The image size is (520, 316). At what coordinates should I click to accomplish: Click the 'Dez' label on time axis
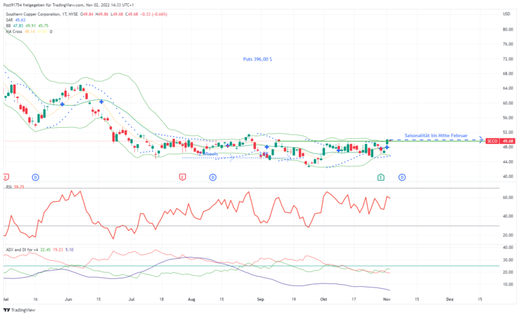tap(450, 300)
